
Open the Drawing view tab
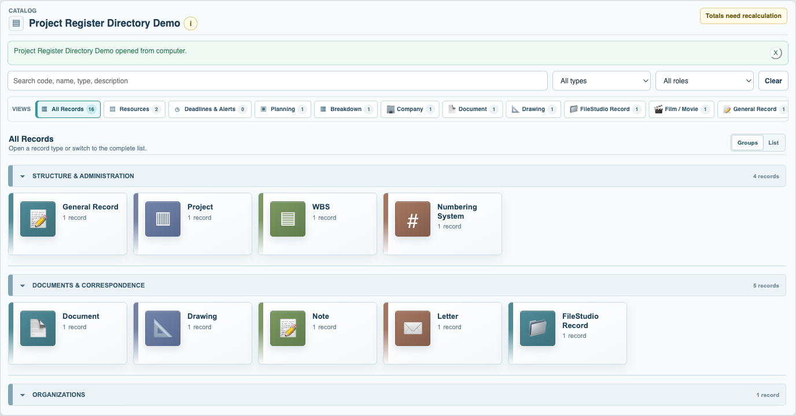(533, 109)
